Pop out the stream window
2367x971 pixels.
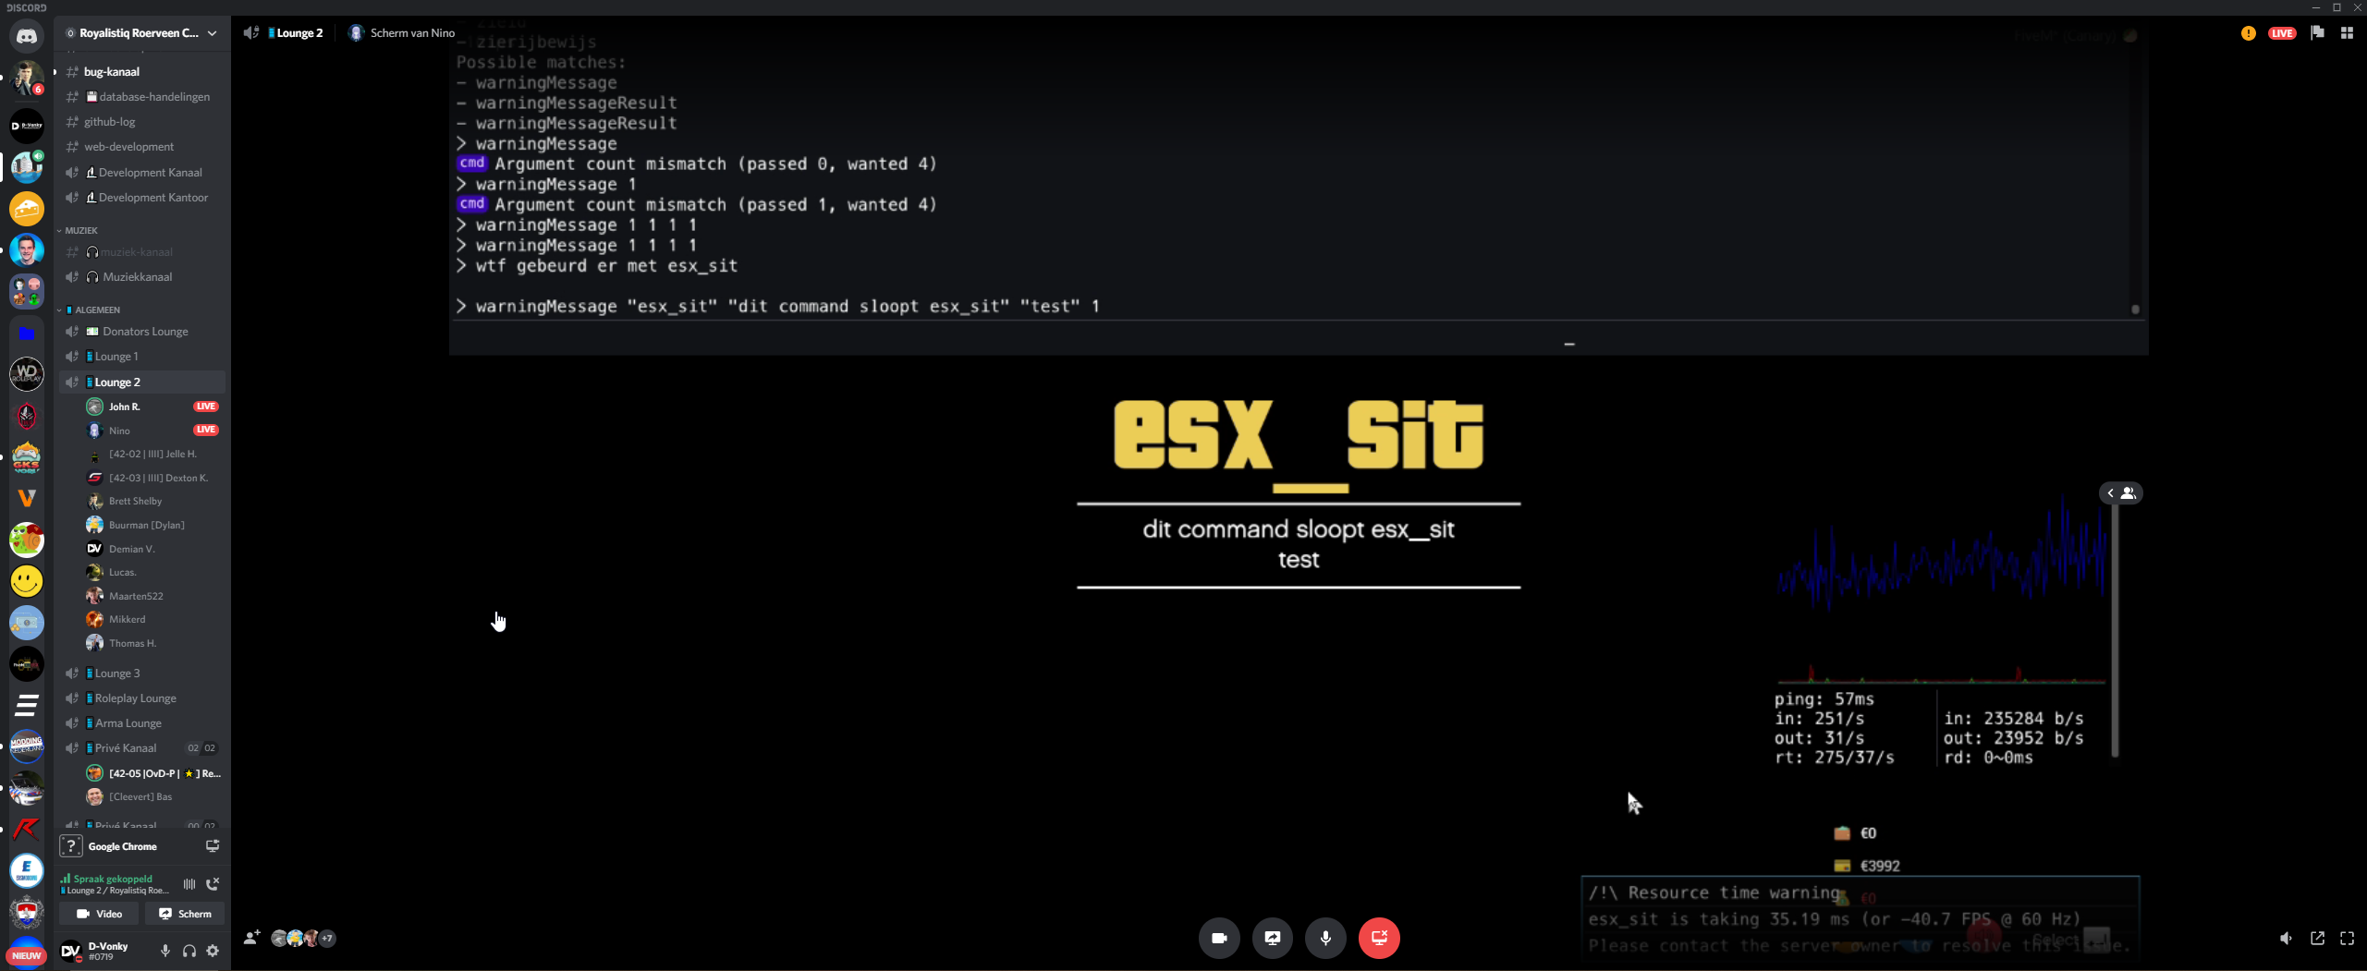pos(2317,939)
